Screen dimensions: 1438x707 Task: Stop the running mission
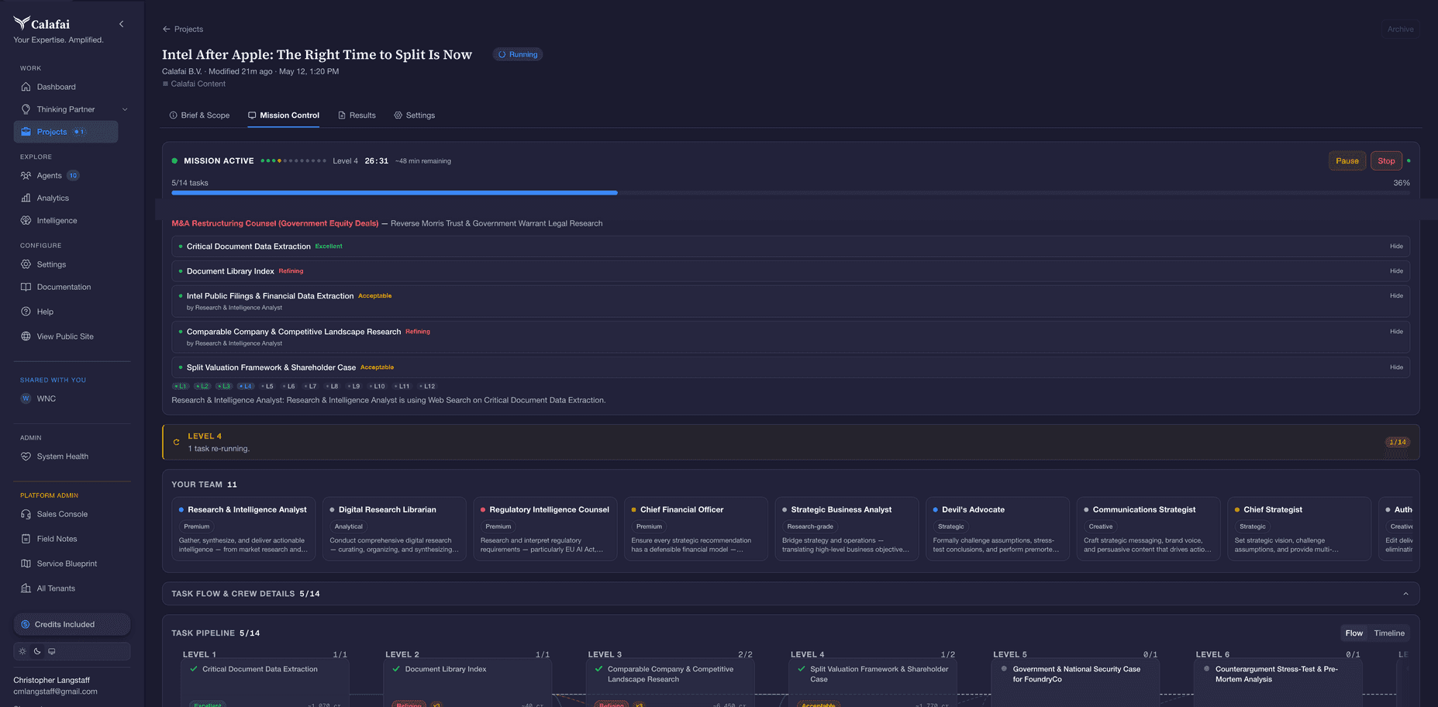tap(1386, 161)
